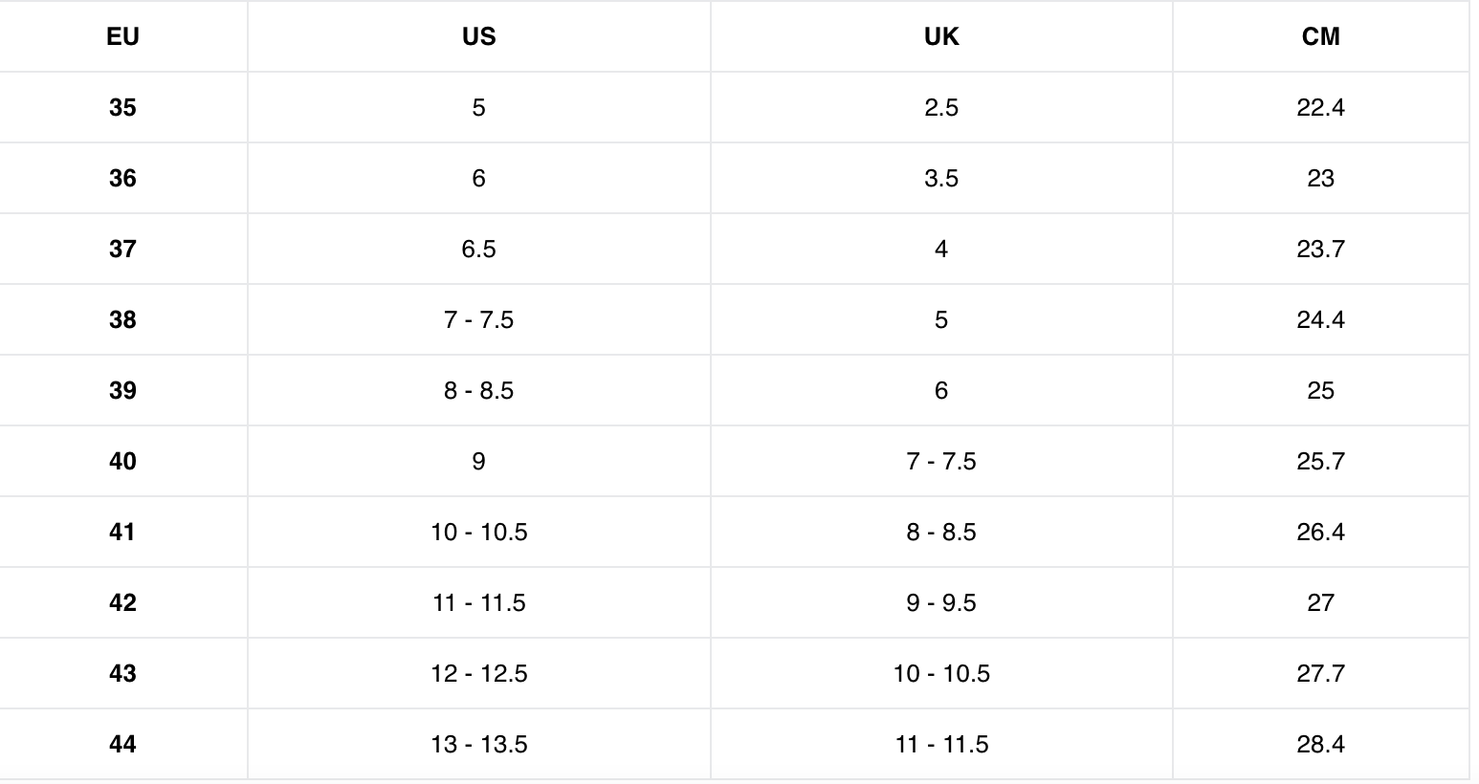Select EU size 35 row label
The height and width of the screenshot is (784, 1479).
click(x=122, y=107)
